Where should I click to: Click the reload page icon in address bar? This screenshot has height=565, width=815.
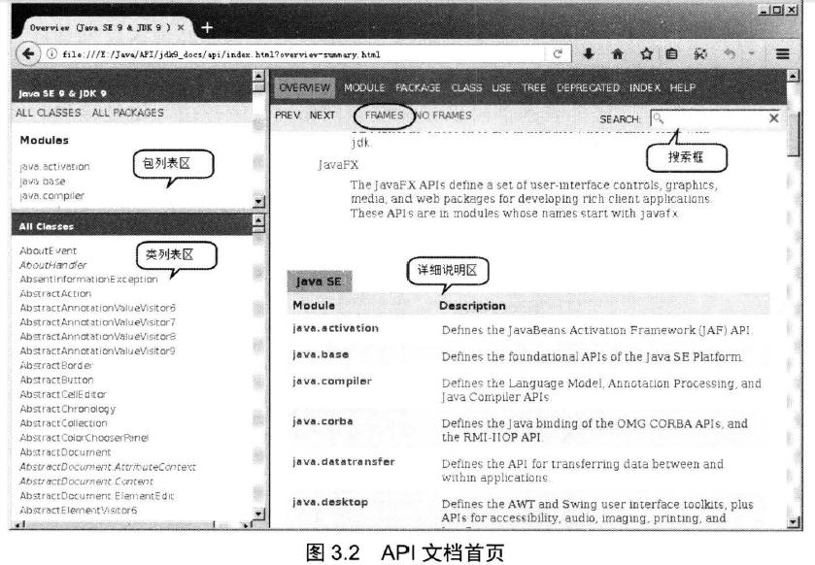click(558, 54)
